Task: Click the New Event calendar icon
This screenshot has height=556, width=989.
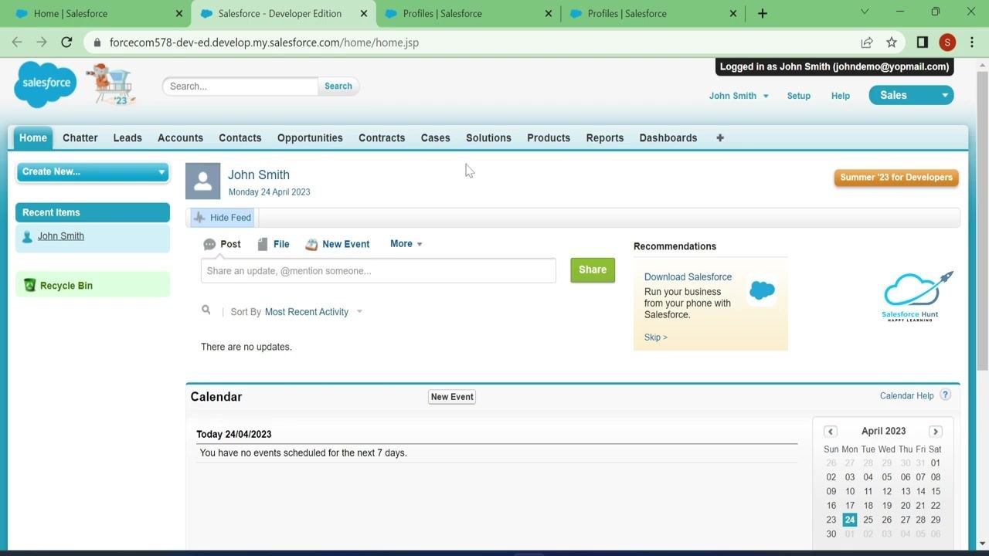Action: click(x=311, y=244)
